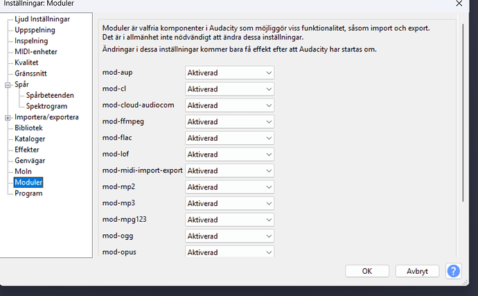The width and height of the screenshot is (478, 296).
Task: Expand the Importera/exportera tree node
Action: (x=8, y=117)
